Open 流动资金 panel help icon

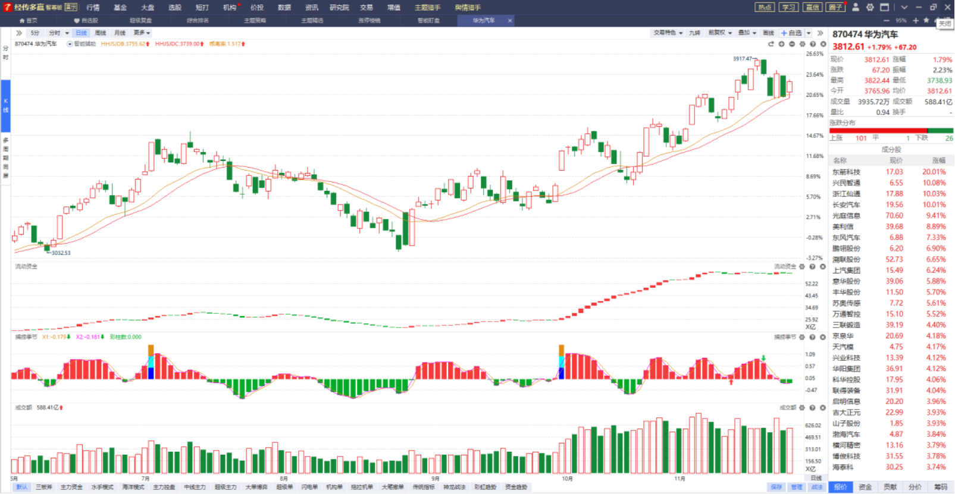[x=813, y=266]
